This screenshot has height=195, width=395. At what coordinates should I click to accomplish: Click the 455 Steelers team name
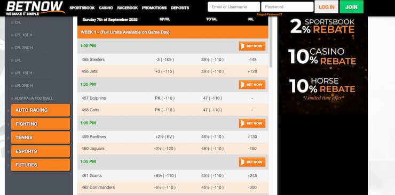coord(93,60)
